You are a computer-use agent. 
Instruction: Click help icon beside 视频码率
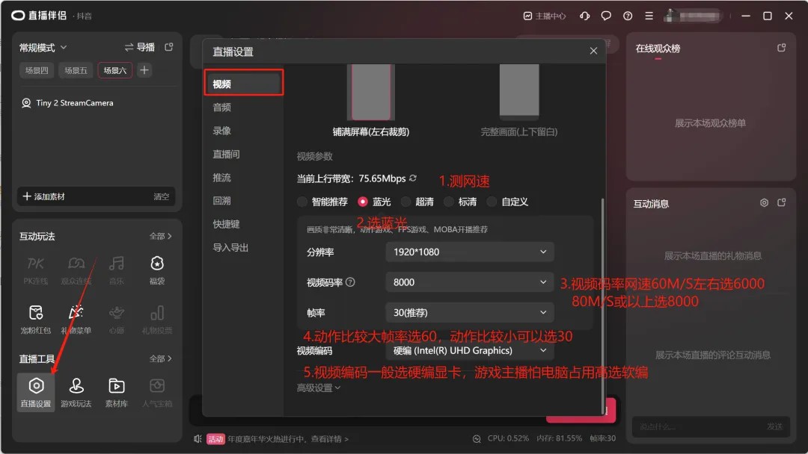(x=350, y=282)
